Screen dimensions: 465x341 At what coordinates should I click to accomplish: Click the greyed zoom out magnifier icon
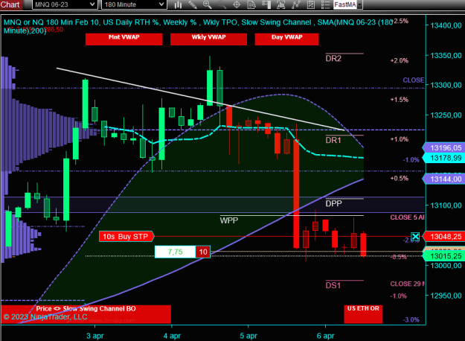(222, 4)
